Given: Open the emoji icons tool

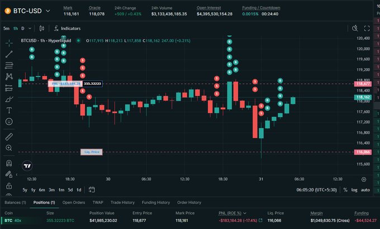Looking at the screenshot, I should [9, 121].
